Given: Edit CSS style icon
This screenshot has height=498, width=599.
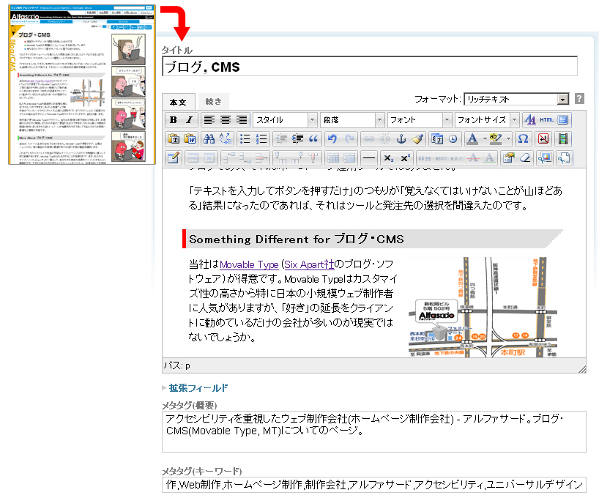Looking at the screenshot, I should [x=509, y=158].
